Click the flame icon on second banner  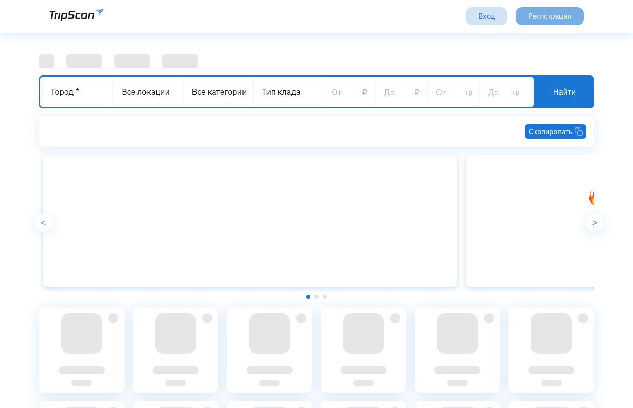point(592,197)
